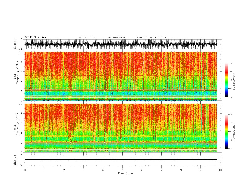Click the "-5" tick on ch.2 color bar
The width and height of the screenshot is (248, 191).
(231, 131)
